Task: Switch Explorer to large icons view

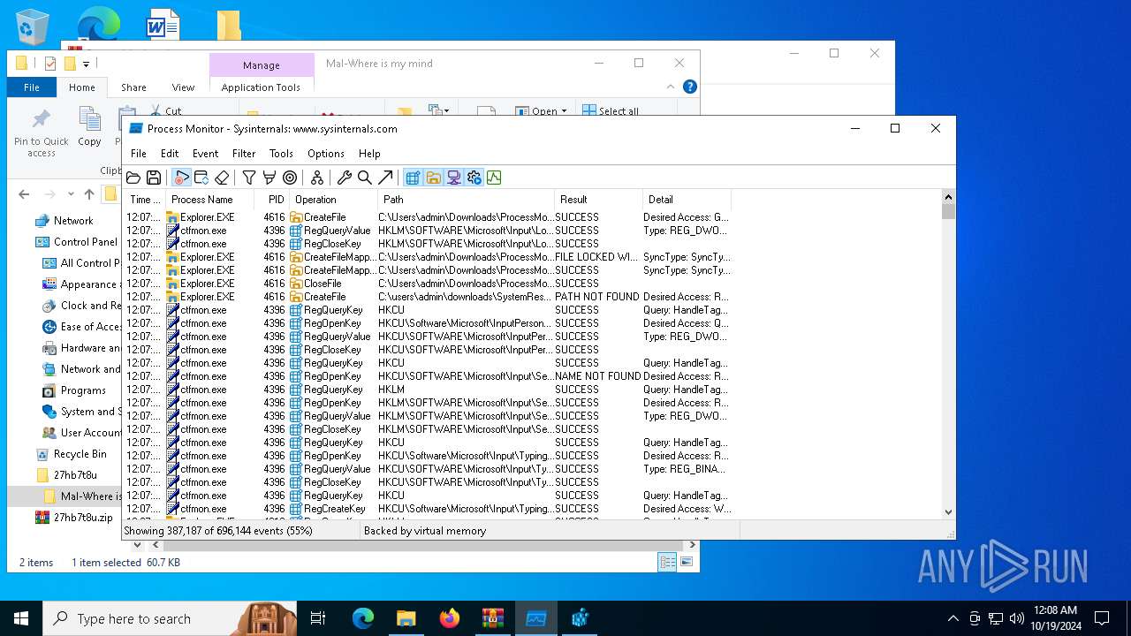Action: 687,562
